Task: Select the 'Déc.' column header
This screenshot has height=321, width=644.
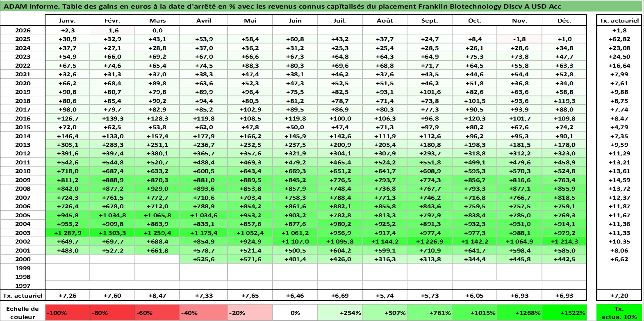Action: [564, 20]
